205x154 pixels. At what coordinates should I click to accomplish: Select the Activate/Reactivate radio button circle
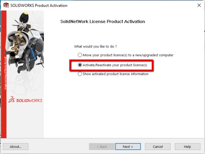[80, 65]
